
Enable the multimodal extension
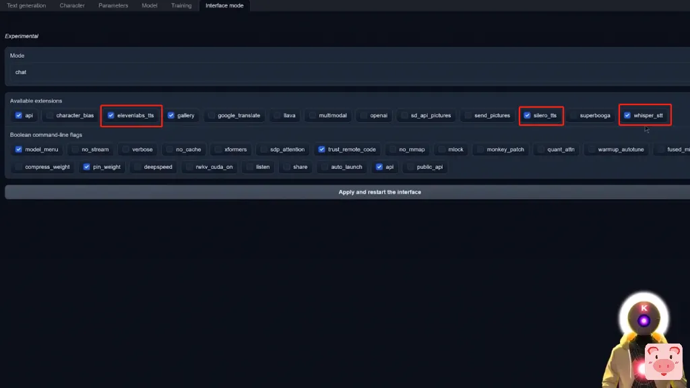pyautogui.click(x=313, y=115)
